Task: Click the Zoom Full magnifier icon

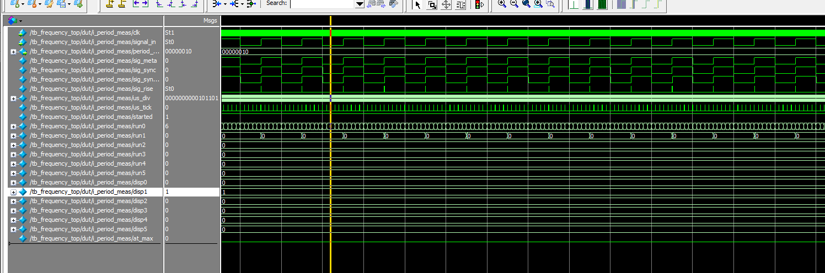Action: point(526,4)
